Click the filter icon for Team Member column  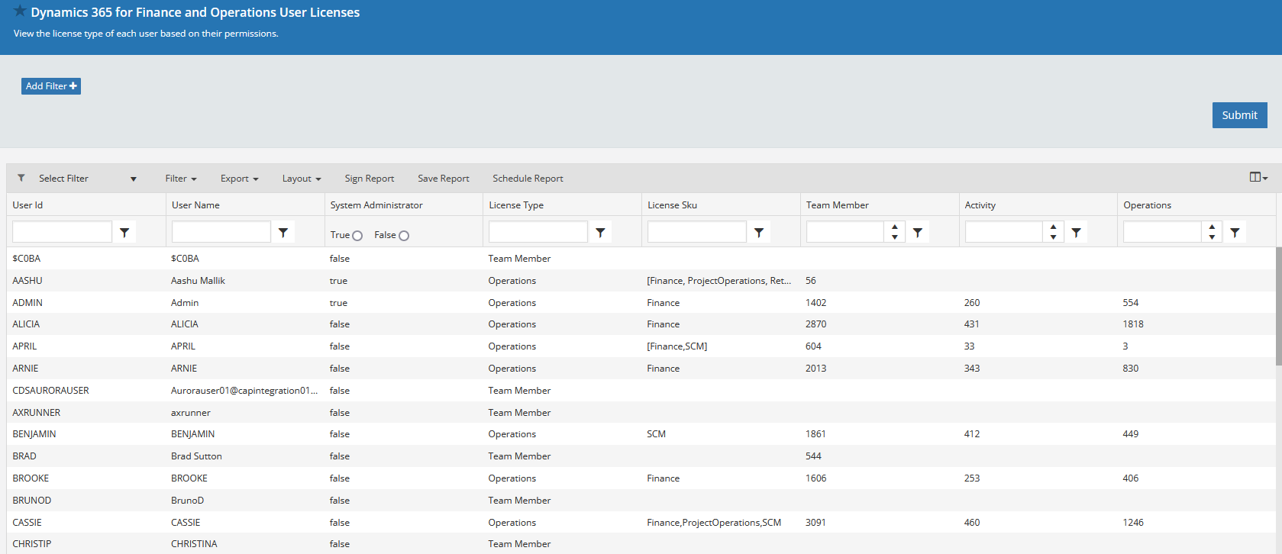(918, 233)
